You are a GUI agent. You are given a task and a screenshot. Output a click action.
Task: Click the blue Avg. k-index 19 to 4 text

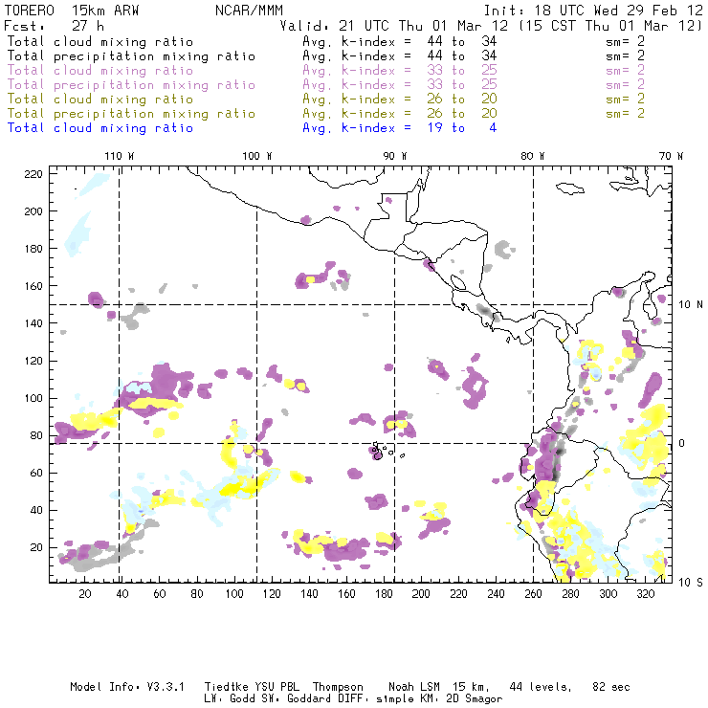coord(399,128)
